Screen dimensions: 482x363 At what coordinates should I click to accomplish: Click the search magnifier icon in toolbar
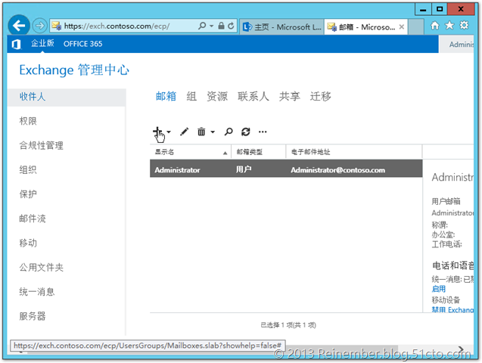(229, 132)
